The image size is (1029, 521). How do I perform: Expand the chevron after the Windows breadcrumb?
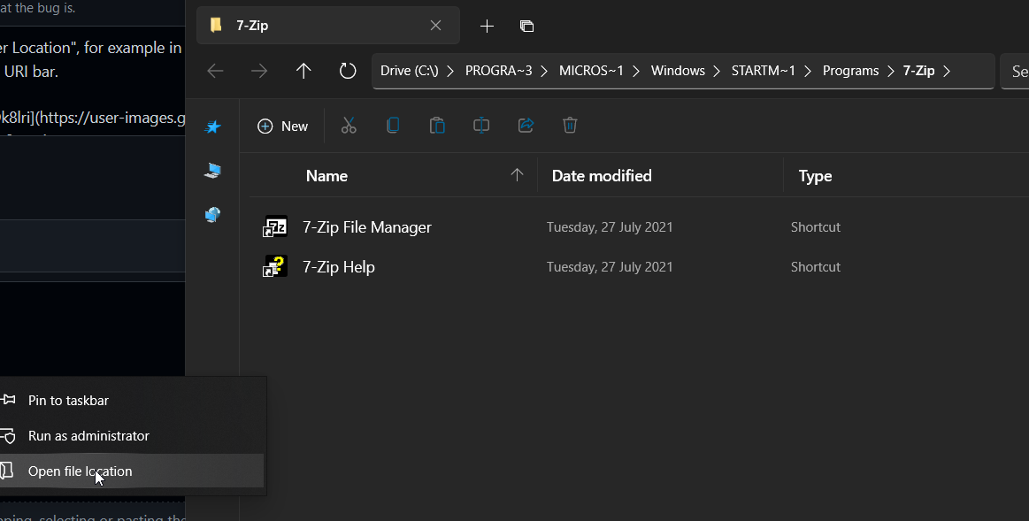point(718,71)
